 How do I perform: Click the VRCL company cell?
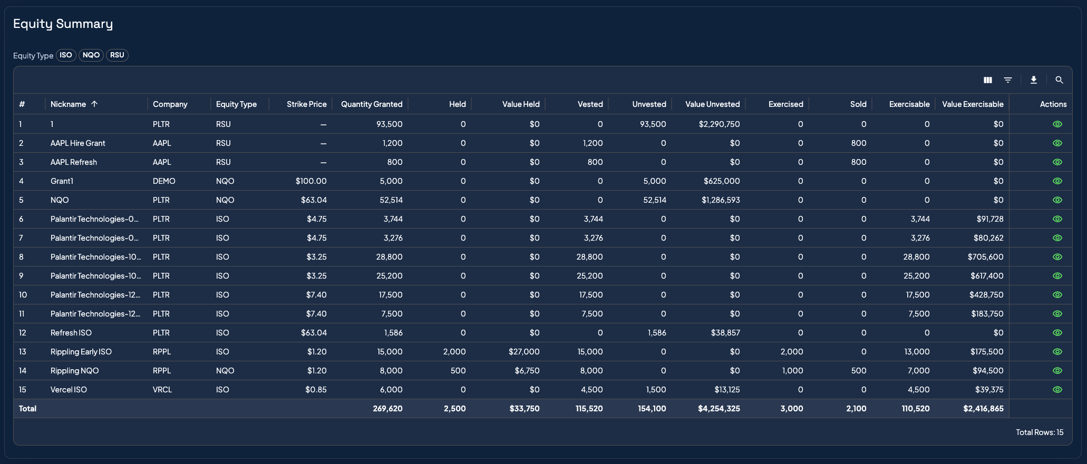pyautogui.click(x=162, y=390)
